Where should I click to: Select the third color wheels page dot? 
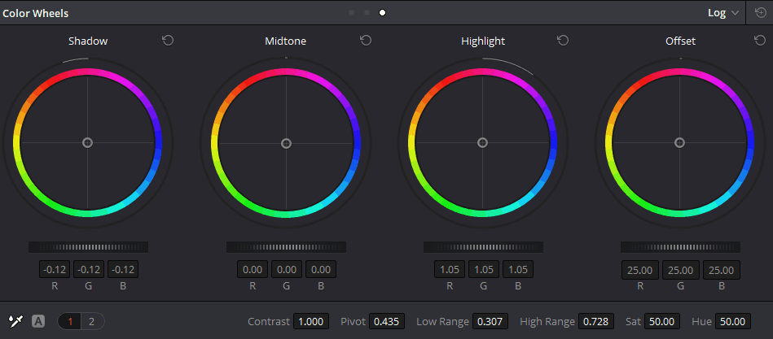point(382,13)
